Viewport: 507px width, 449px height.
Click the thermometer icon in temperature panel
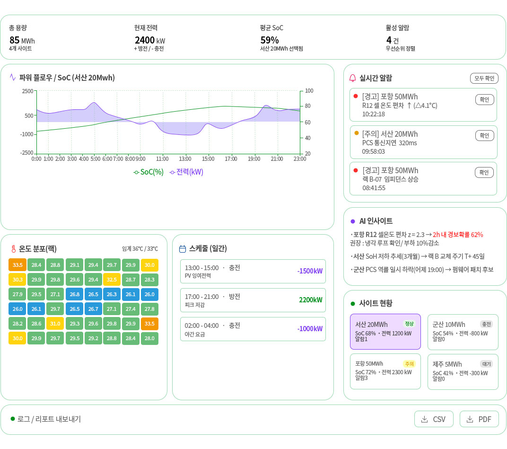pyautogui.click(x=13, y=249)
